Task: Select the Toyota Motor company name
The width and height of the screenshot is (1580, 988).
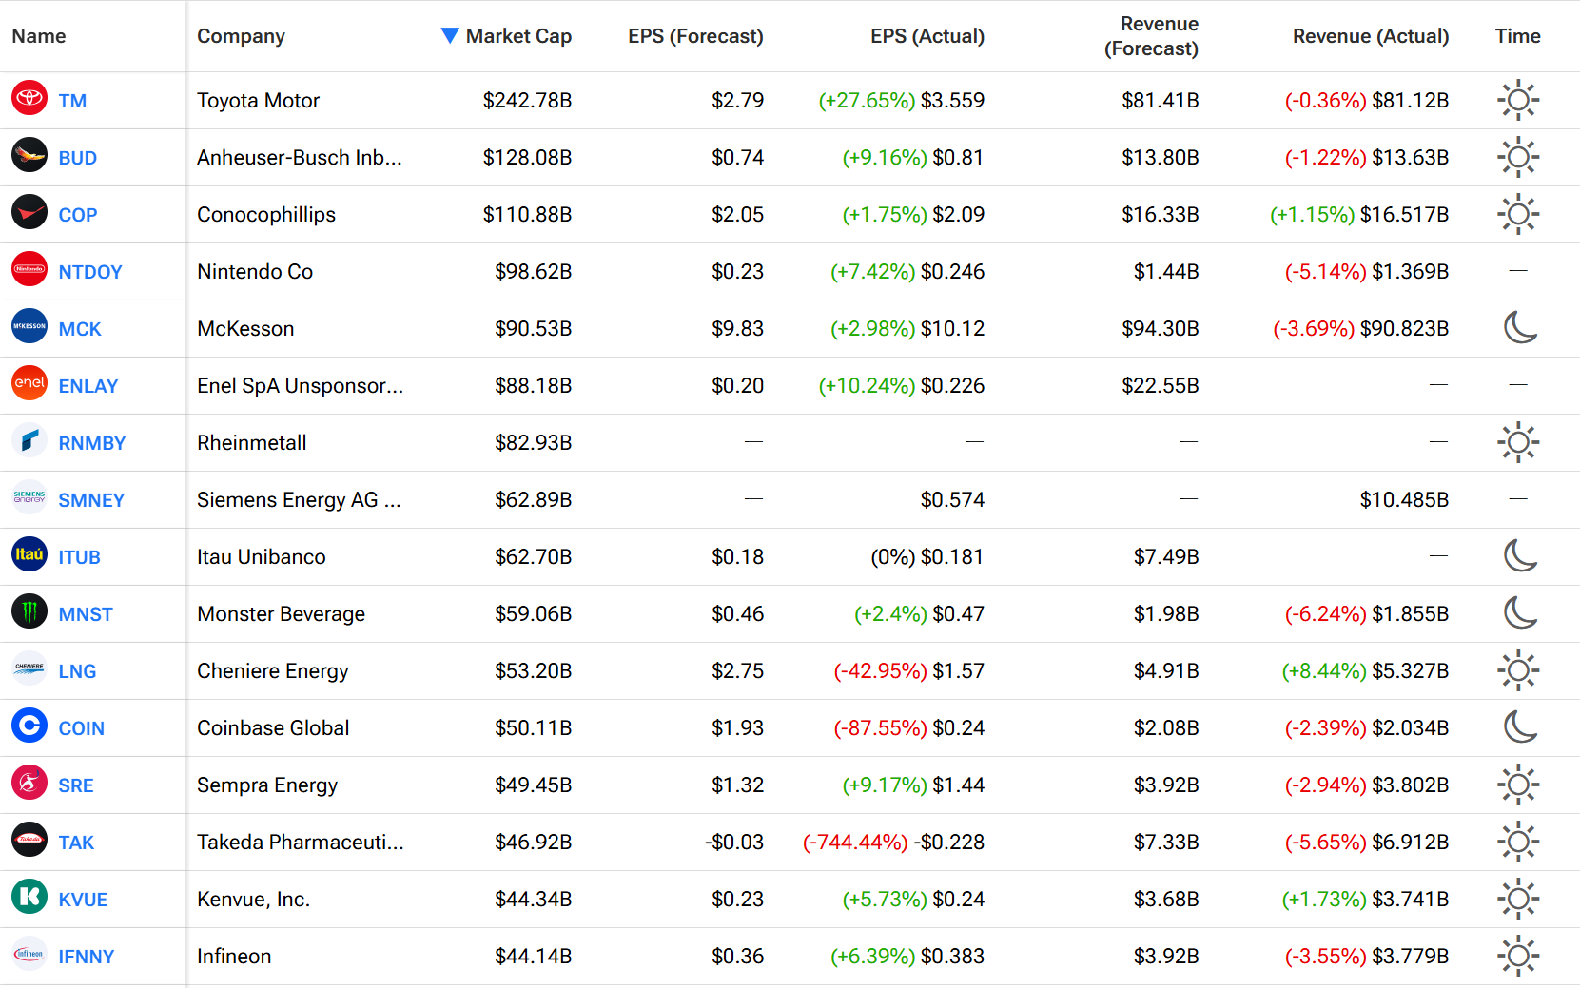Action: (258, 100)
